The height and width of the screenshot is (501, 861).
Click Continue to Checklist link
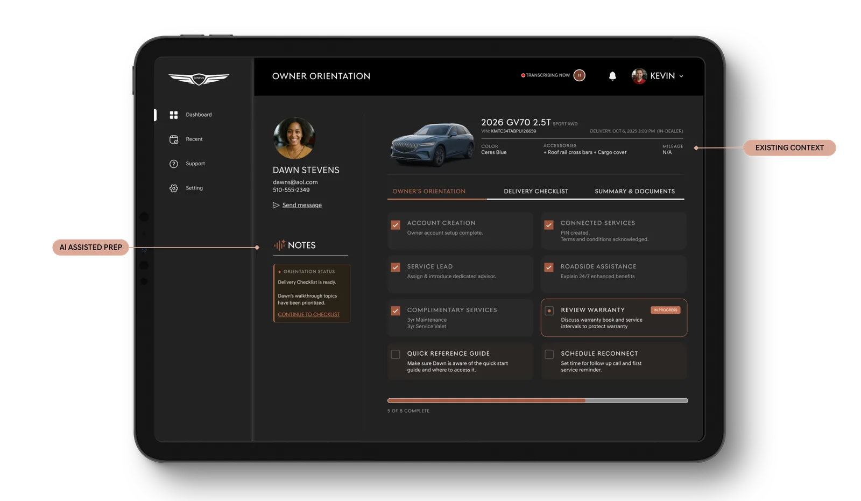[x=309, y=315]
